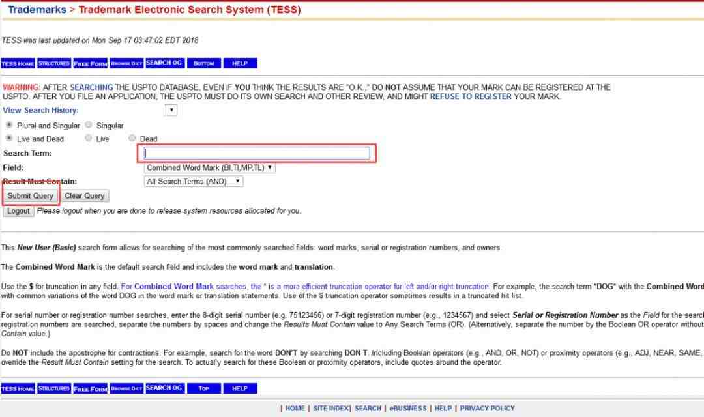Open Browse Dict from bottom navigation bar
This screenshot has width=704, height=417.
coord(126,388)
